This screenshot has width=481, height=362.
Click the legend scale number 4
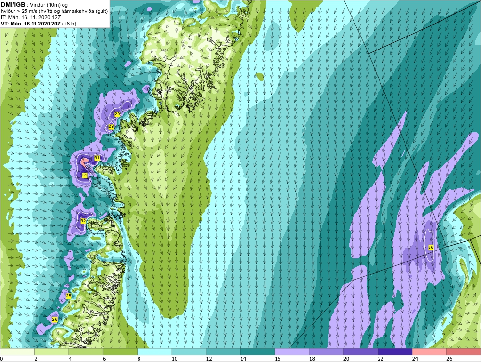click(x=70, y=359)
